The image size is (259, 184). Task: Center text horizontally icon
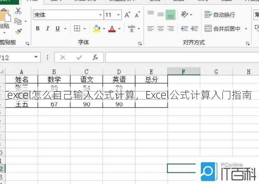[161, 29]
